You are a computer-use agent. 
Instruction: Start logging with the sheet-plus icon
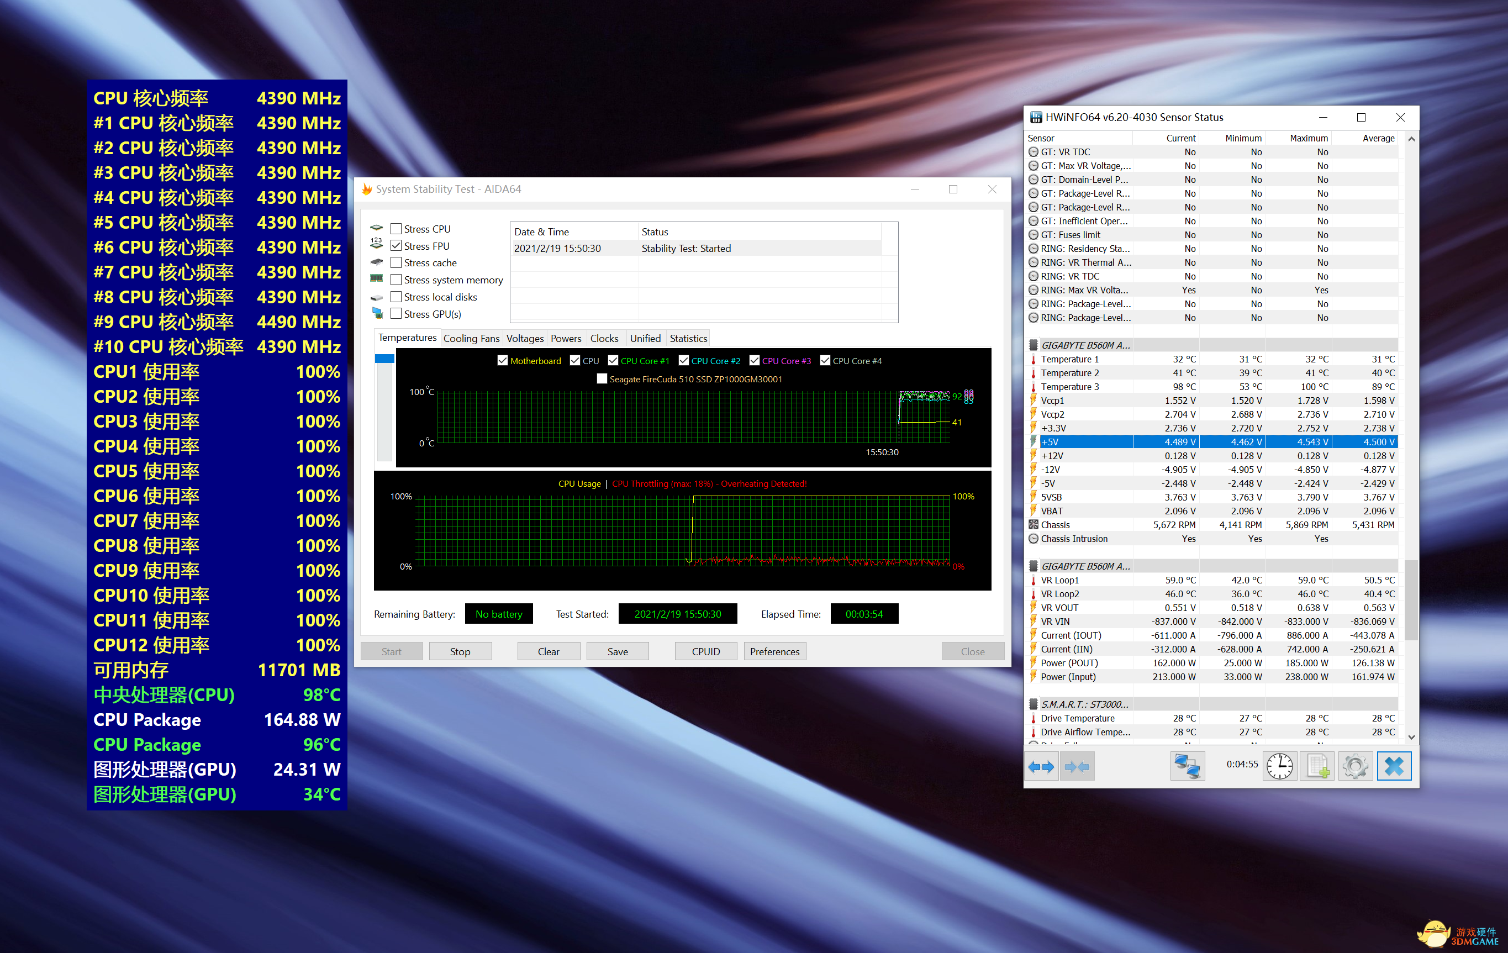[1317, 766]
